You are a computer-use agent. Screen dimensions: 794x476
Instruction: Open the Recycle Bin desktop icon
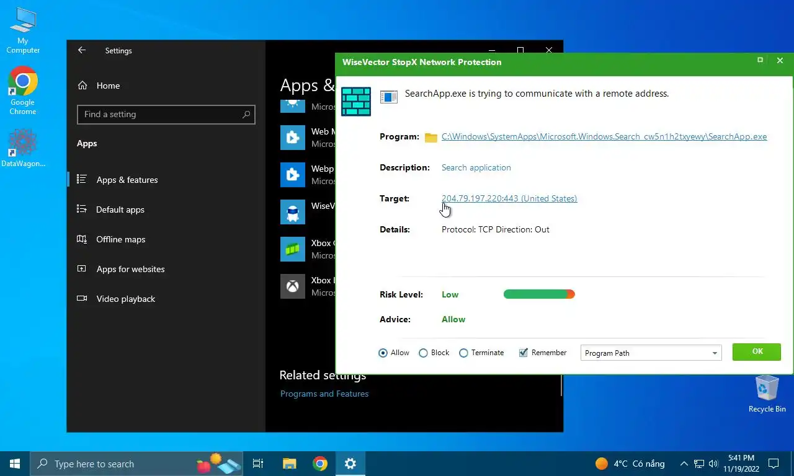[767, 394]
